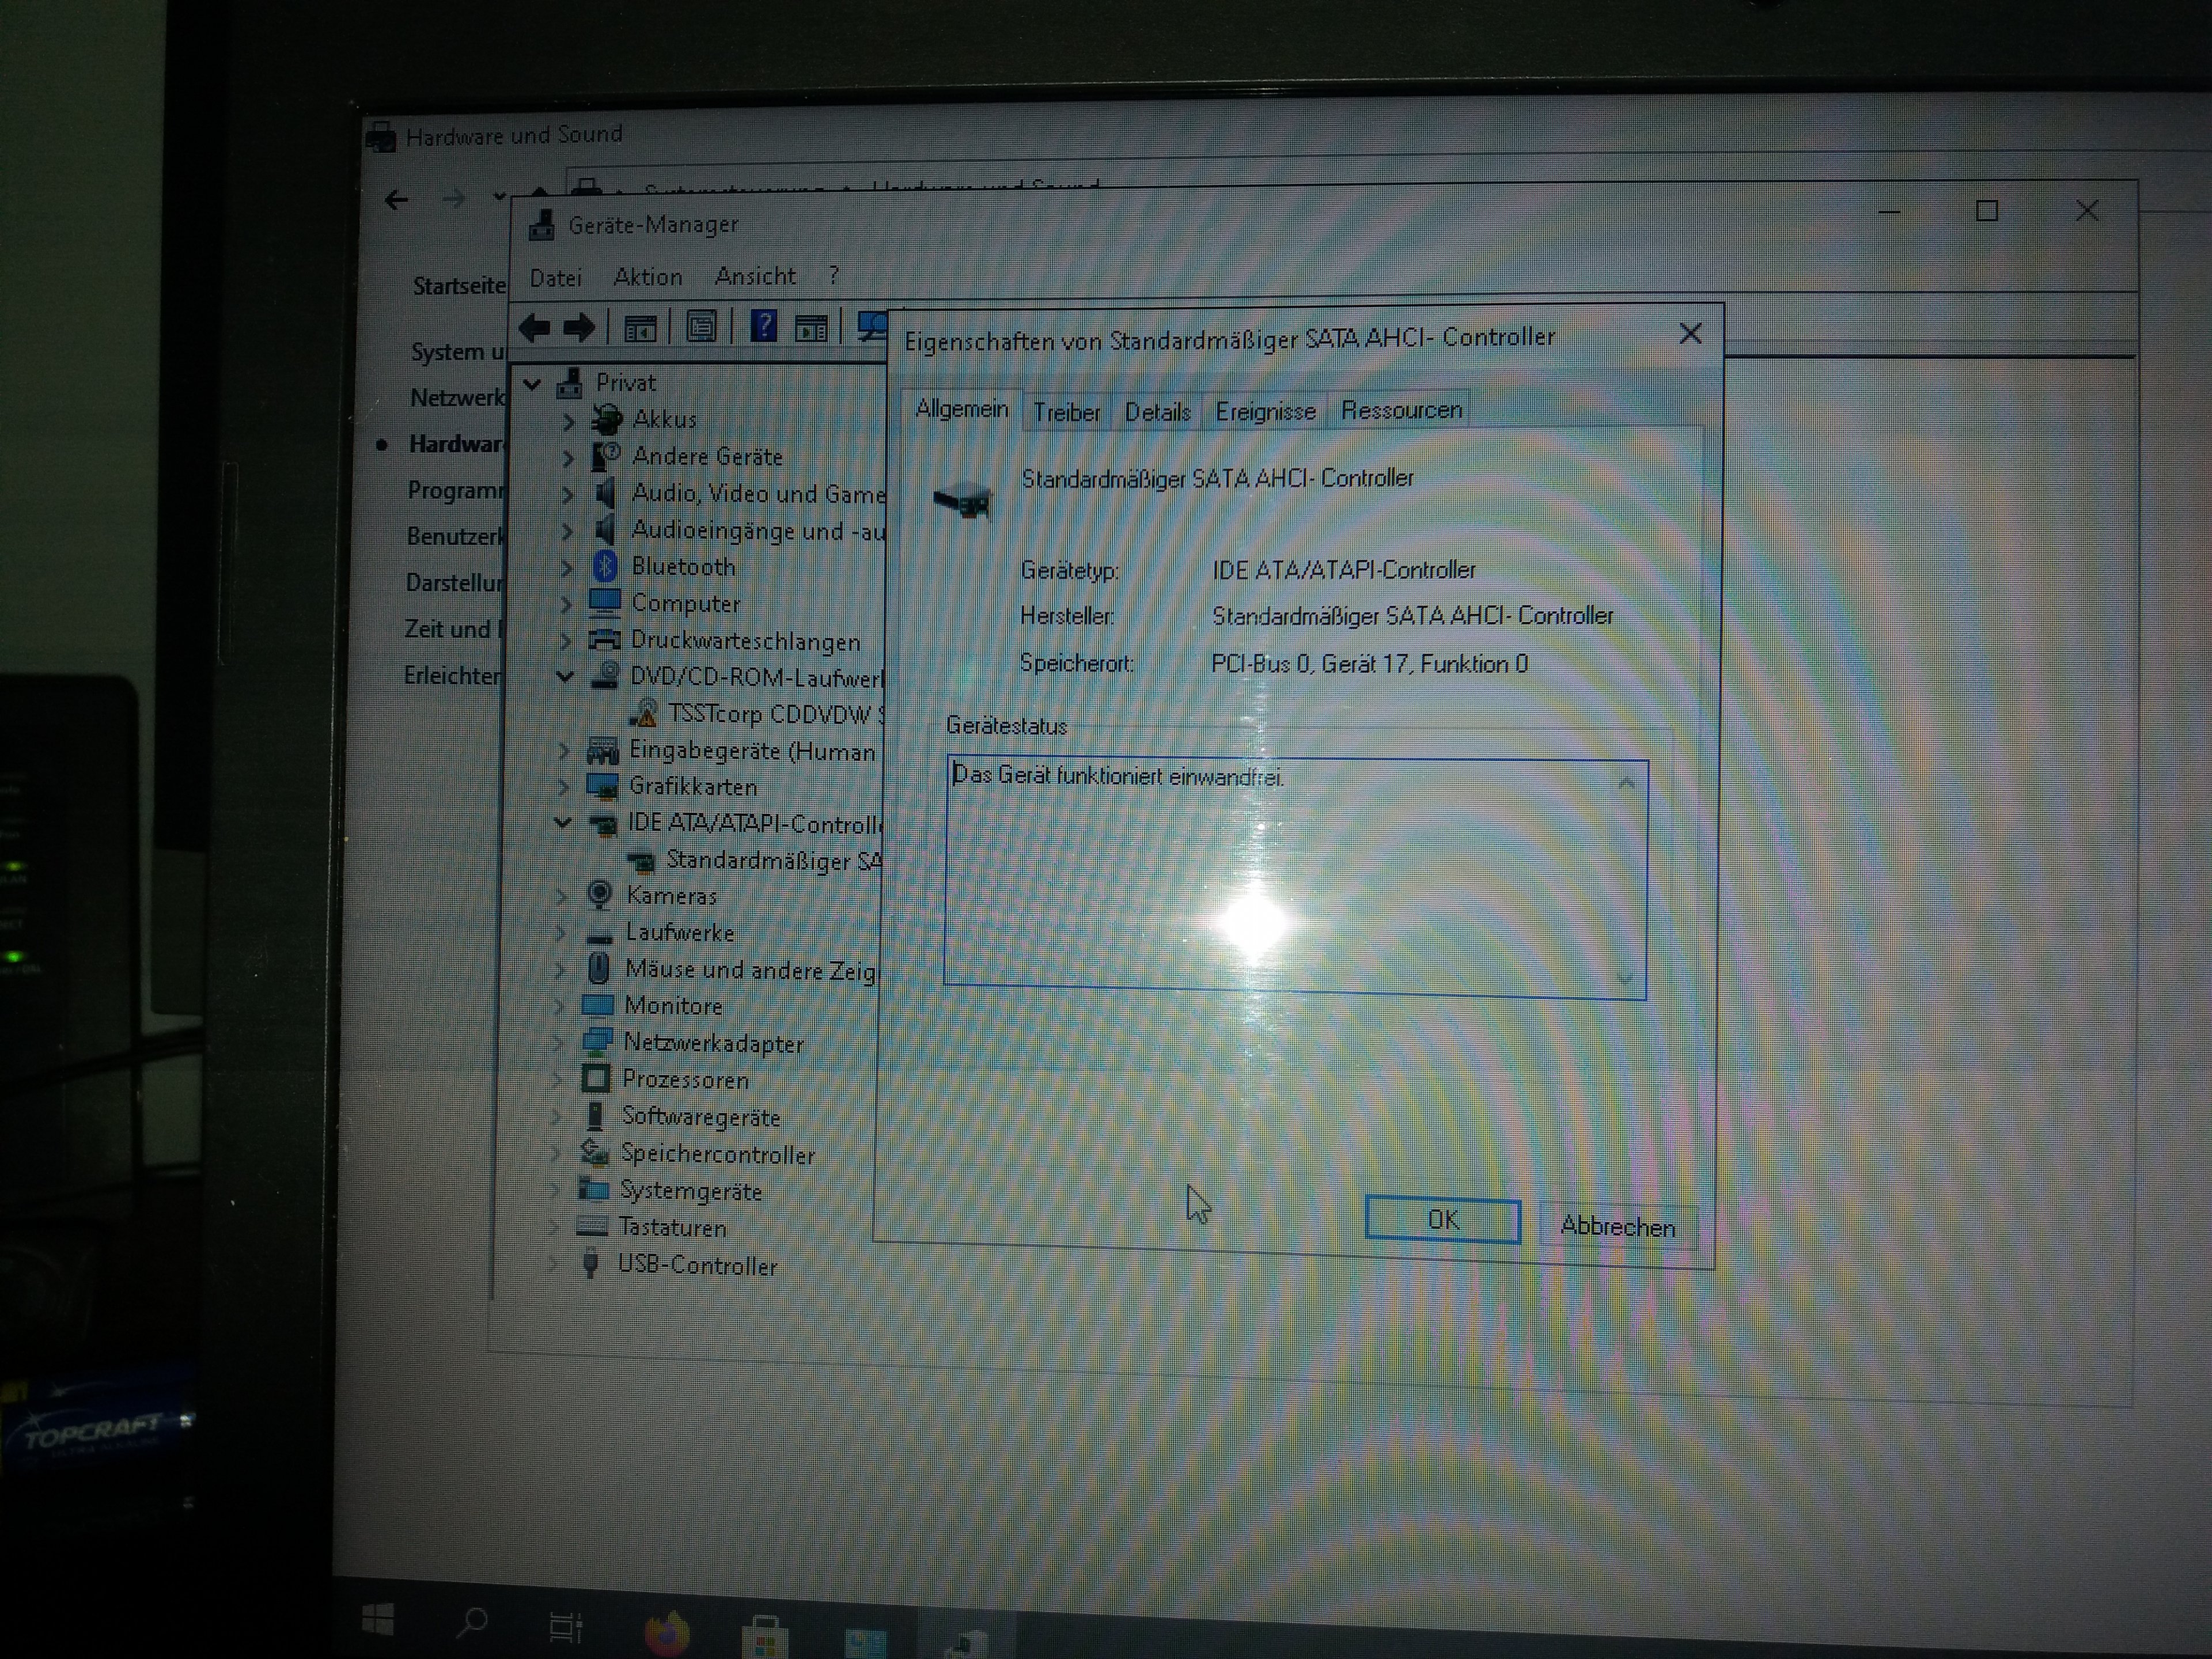
Task: Select the Bluetooth device category icon
Action: point(605,567)
